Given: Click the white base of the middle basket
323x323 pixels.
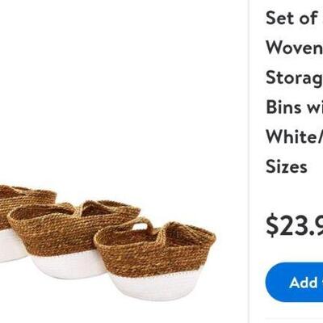Looking at the screenshot, I should click(67, 266).
